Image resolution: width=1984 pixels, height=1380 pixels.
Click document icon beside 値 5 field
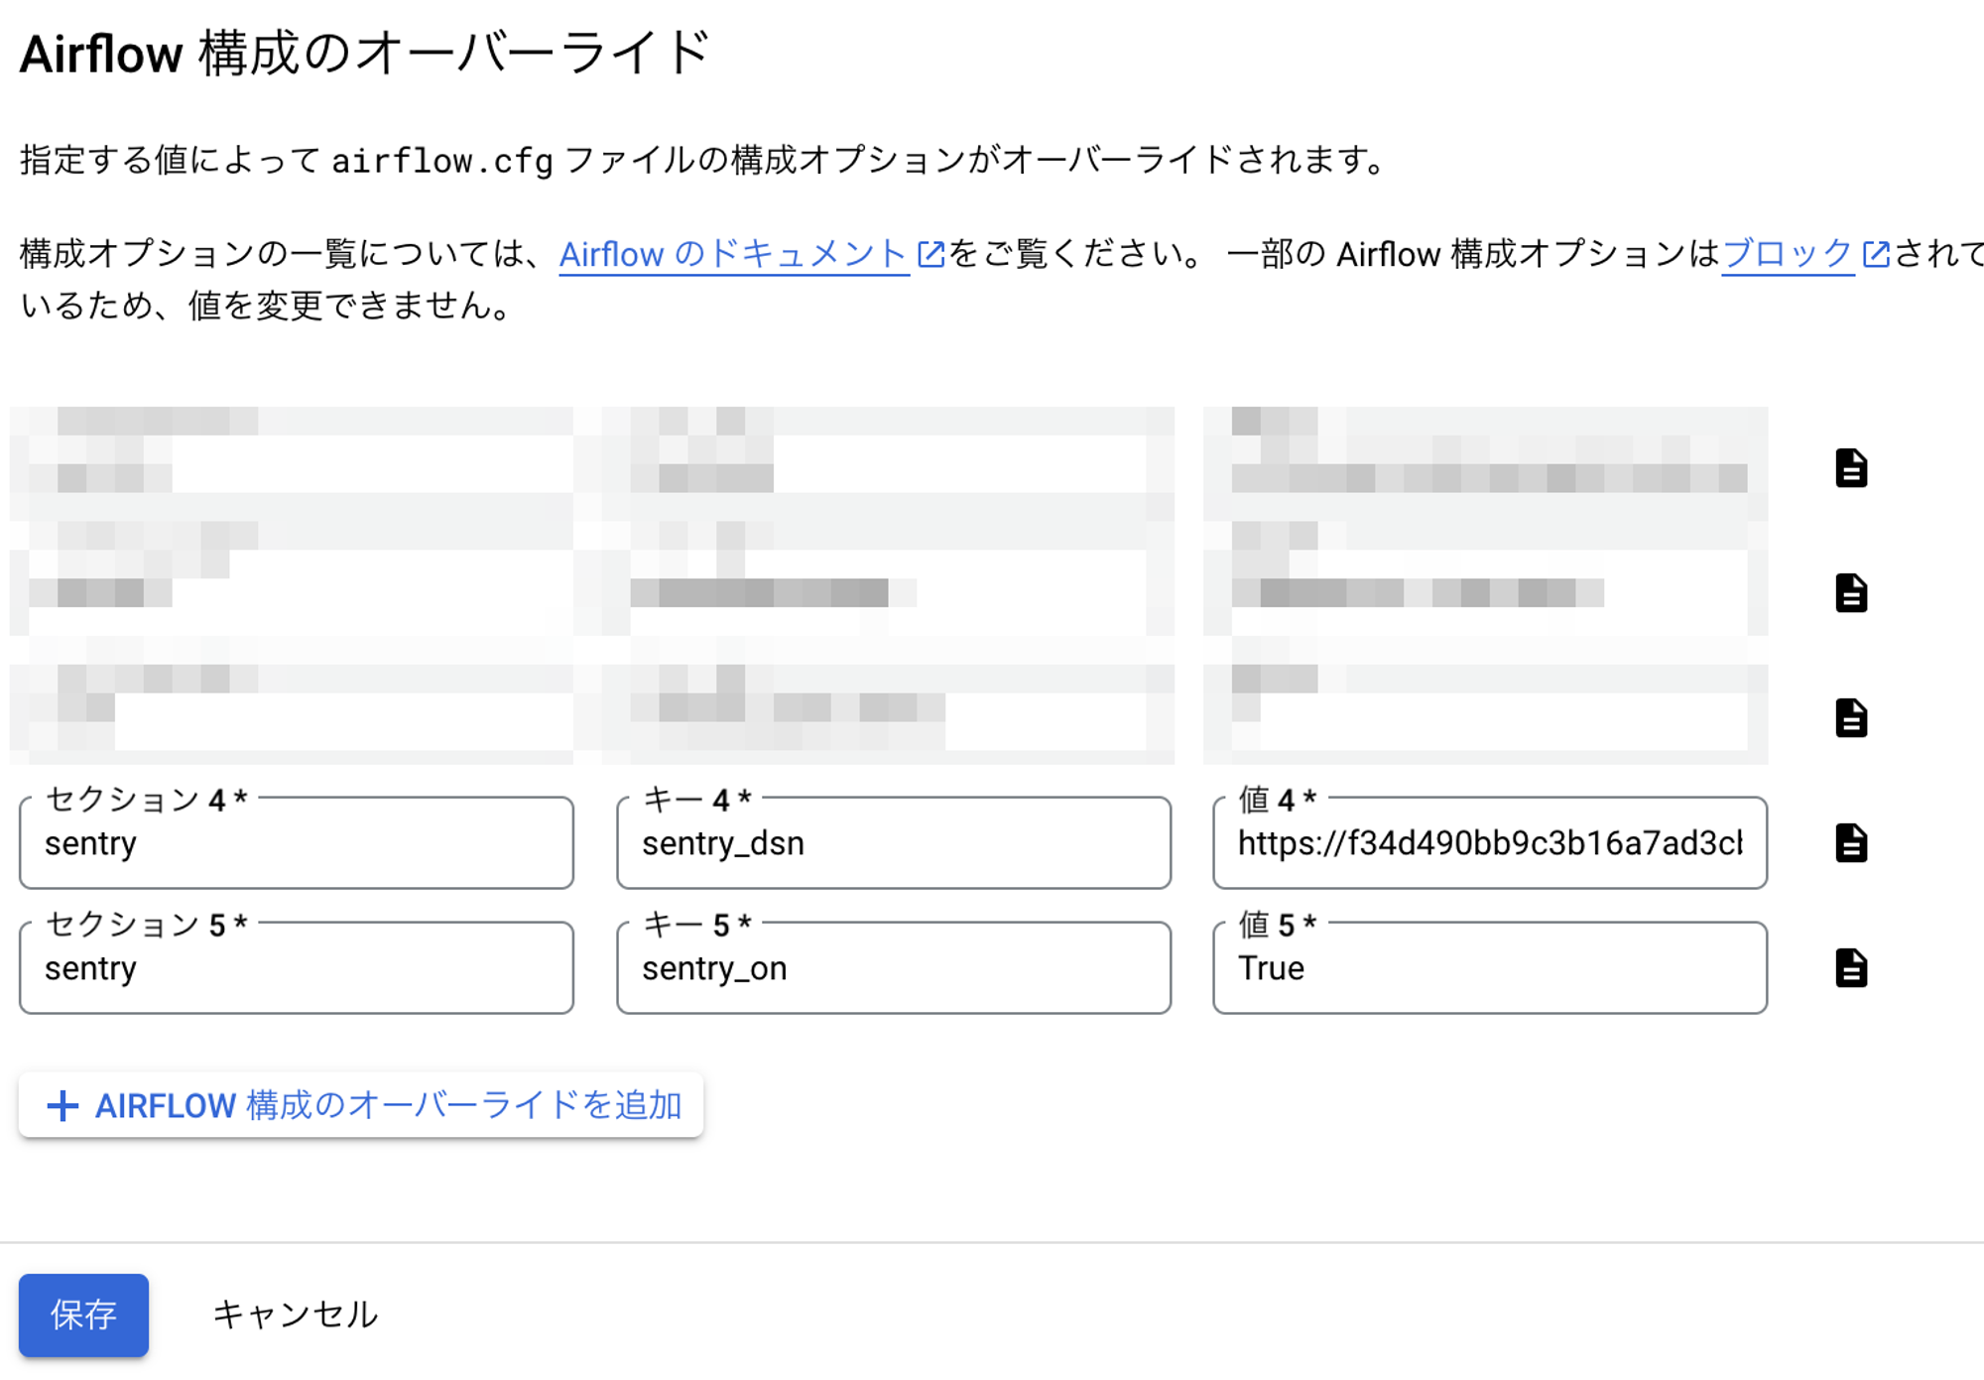[1850, 968]
